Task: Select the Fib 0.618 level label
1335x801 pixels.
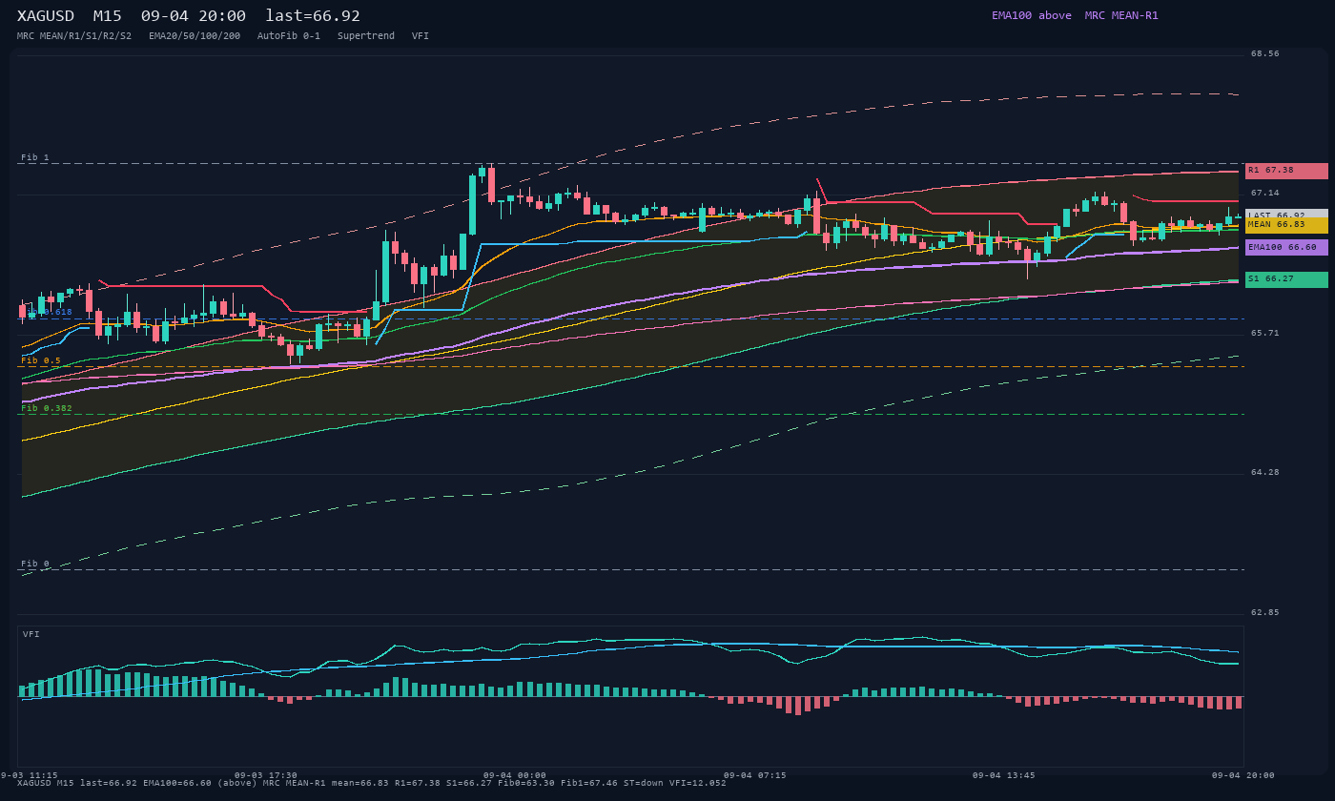Action: pyautogui.click(x=47, y=312)
